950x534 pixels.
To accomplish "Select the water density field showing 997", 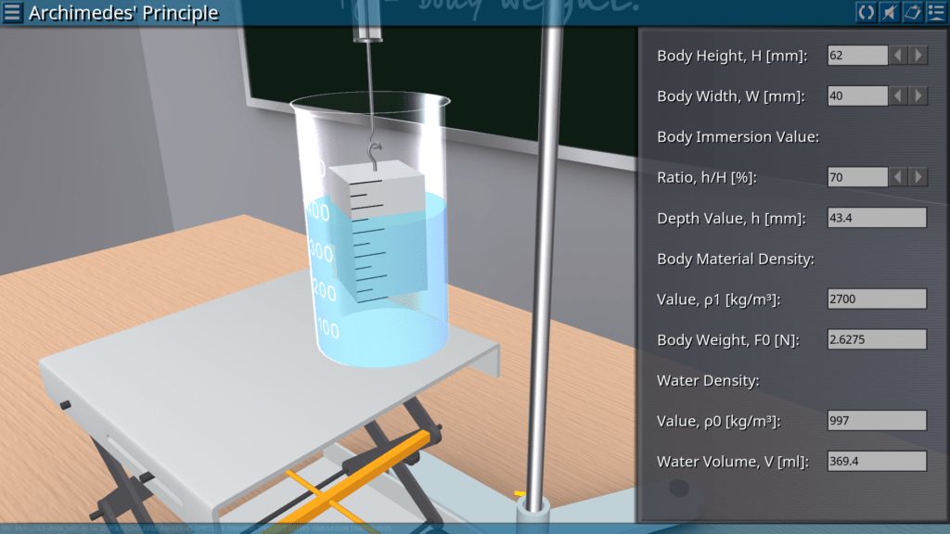I will [876, 420].
